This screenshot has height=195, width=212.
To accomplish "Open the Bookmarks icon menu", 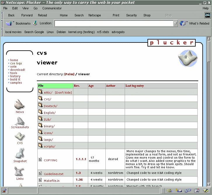I will pyautogui.click(x=10, y=23).
